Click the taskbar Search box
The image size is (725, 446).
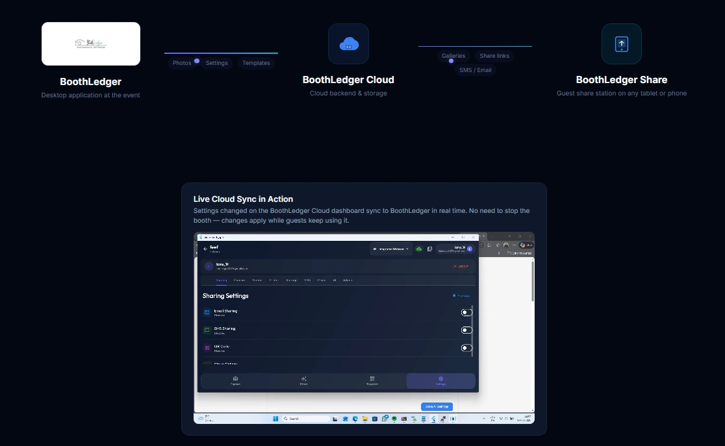(x=306, y=419)
